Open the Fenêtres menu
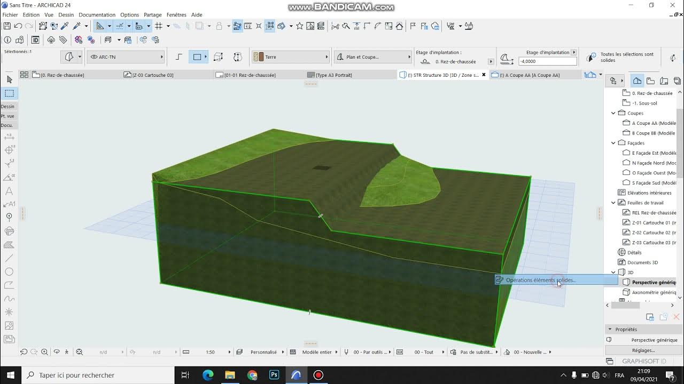Viewport: 684px width, 384px height. click(176, 15)
